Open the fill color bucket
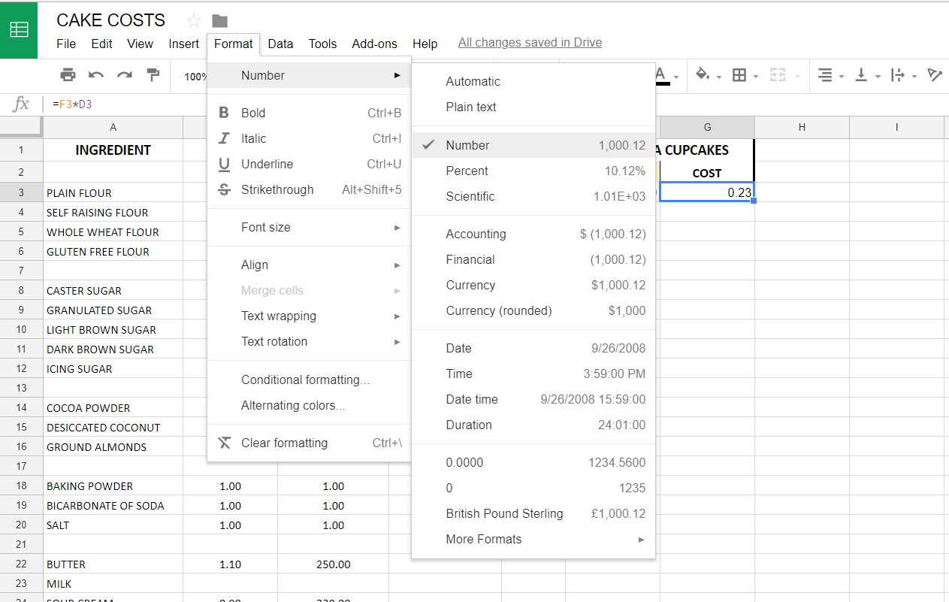 (x=703, y=74)
